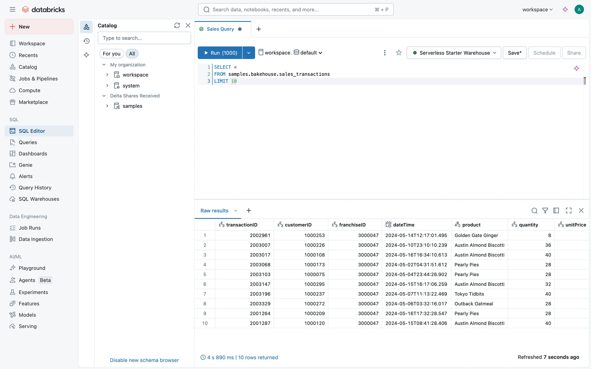Toggle the results column panel icon

pos(556,211)
